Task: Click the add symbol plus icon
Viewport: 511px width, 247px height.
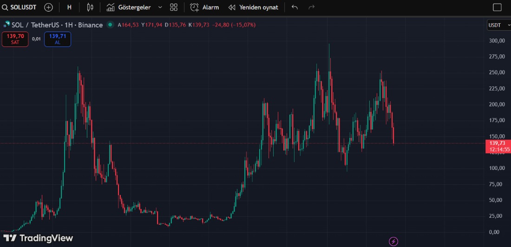Action: 48,7
